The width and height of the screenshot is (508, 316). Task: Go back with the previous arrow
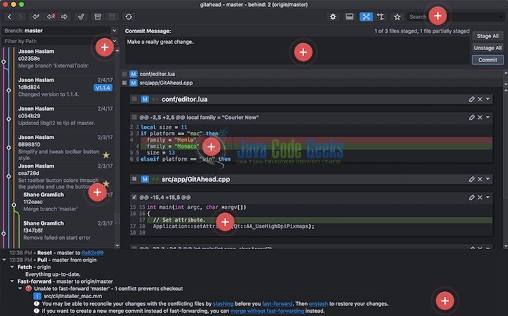[10, 17]
